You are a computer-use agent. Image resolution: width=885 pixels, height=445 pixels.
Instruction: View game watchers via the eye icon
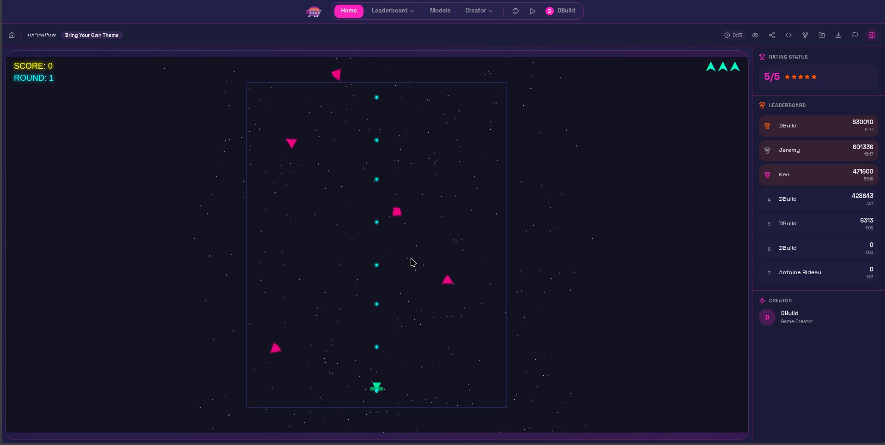[x=755, y=35]
